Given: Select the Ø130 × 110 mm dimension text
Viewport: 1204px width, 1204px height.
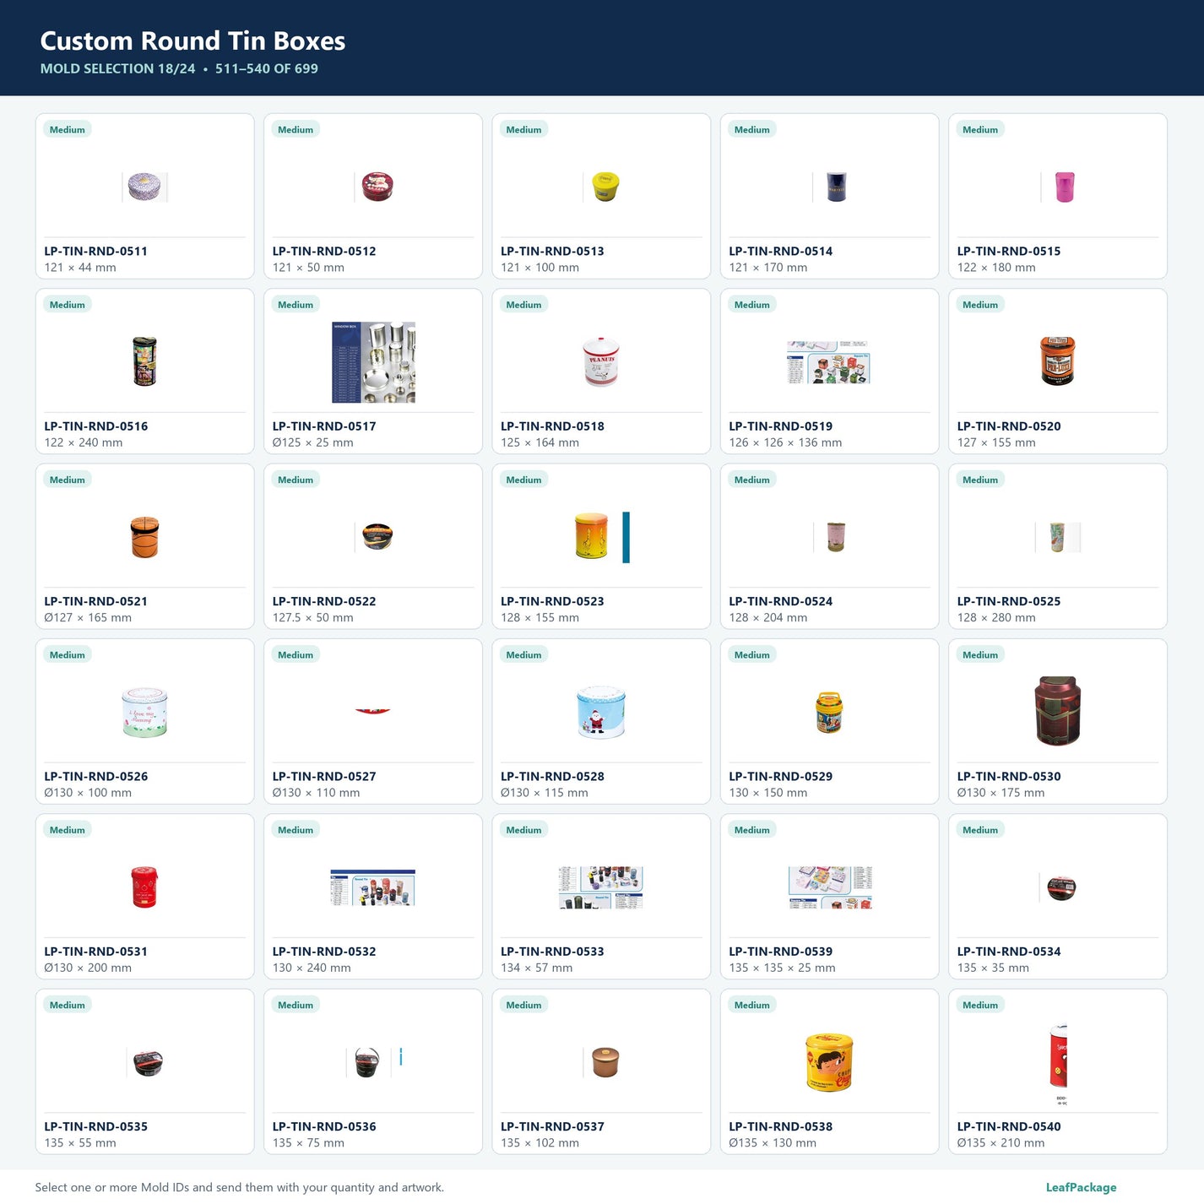Looking at the screenshot, I should (316, 793).
